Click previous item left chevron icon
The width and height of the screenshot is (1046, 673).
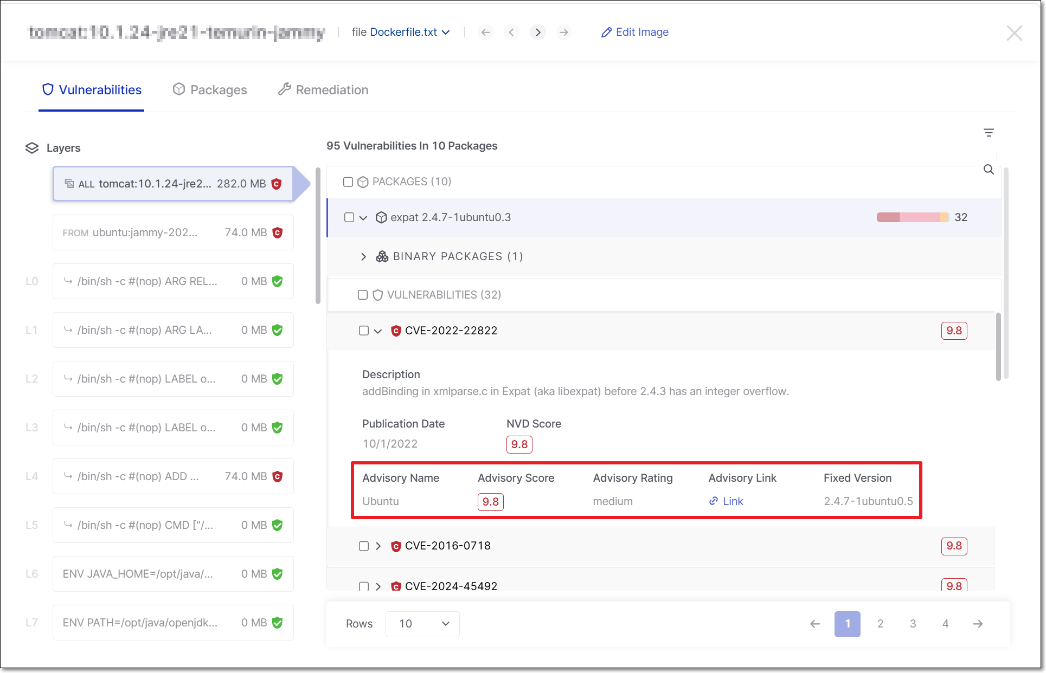[x=511, y=33]
